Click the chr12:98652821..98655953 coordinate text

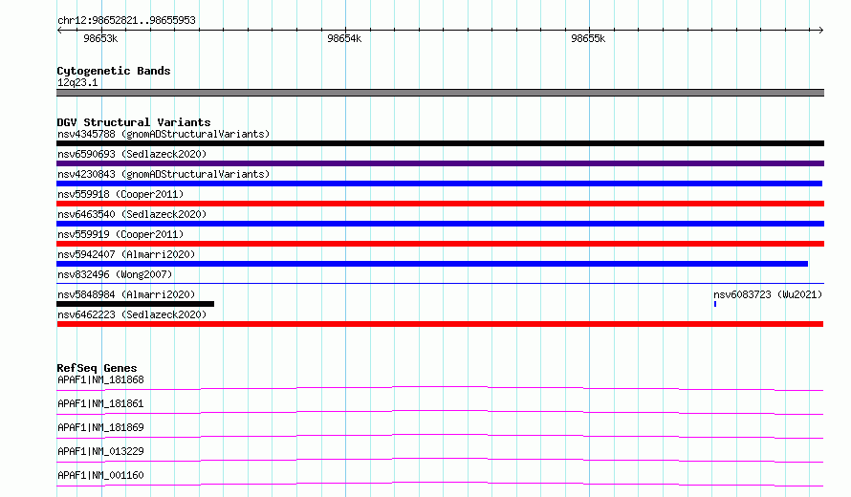tap(126, 20)
